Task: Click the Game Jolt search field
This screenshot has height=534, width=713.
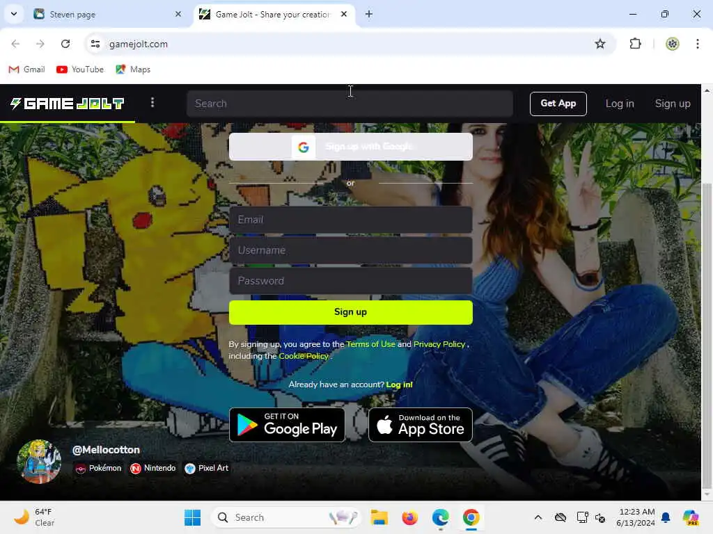Action: coord(350,104)
